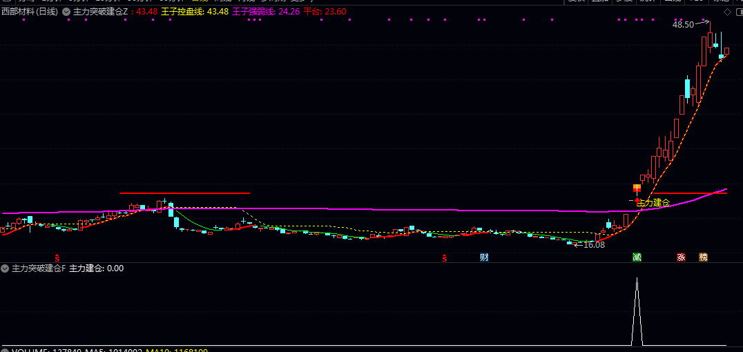Select the 西部材料 (日线) chart title
The height and width of the screenshot is (352, 743).
(x=30, y=12)
